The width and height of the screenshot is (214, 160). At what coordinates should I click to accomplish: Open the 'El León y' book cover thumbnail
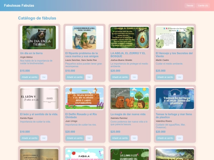click(x=39, y=98)
